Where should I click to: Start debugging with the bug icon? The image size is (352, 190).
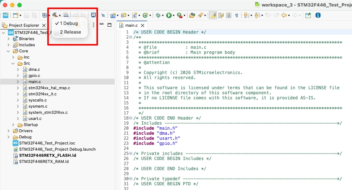[x=158, y=15]
